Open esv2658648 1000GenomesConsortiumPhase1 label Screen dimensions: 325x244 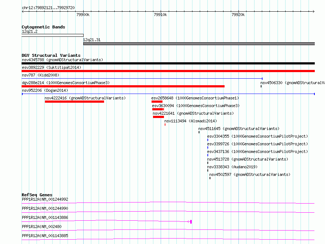pos(195,98)
